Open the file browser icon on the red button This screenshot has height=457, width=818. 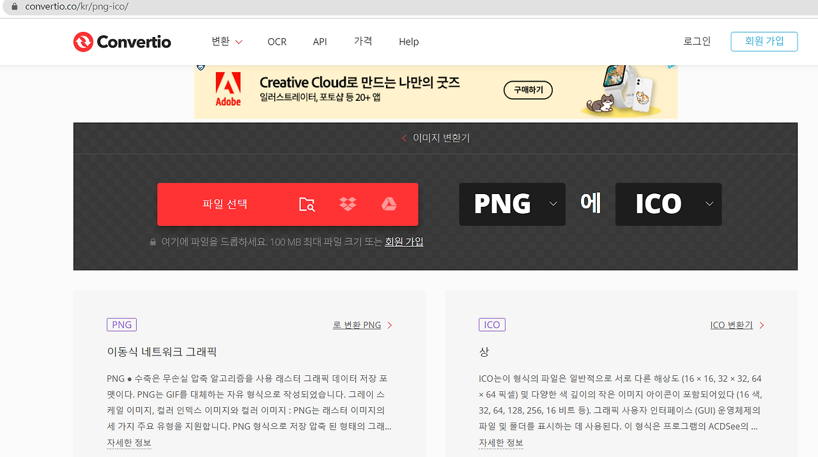[306, 204]
